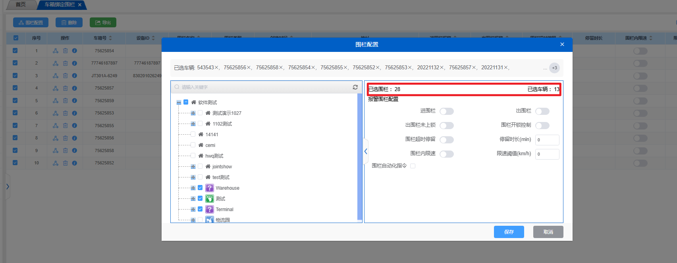Viewport: 677px width, 263px height.
Task: Switch to the 首页 tab
Action: 21,5
